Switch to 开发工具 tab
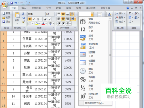144x108 pixels. pos(105,8)
